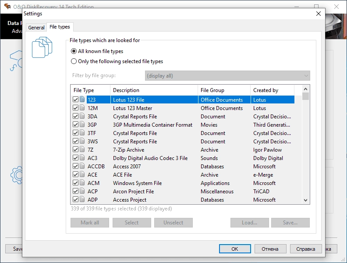Click the 3WS file icon

(82, 141)
